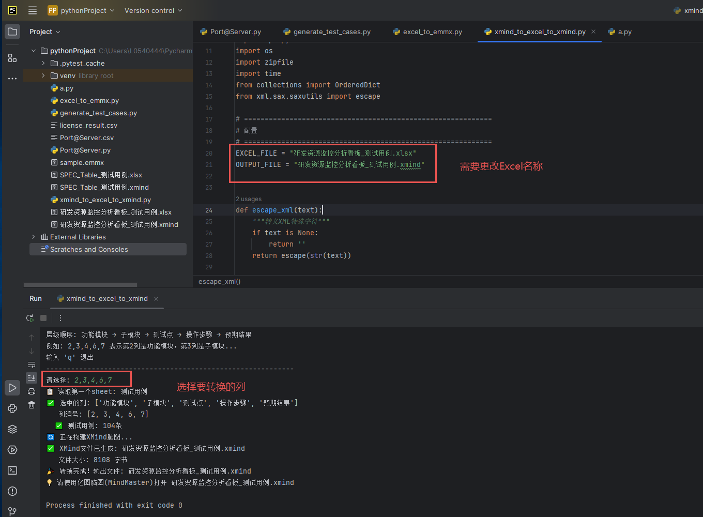This screenshot has width=703, height=517.
Task: Click the Project panel horizontal scrollbar
Action: 80,284
